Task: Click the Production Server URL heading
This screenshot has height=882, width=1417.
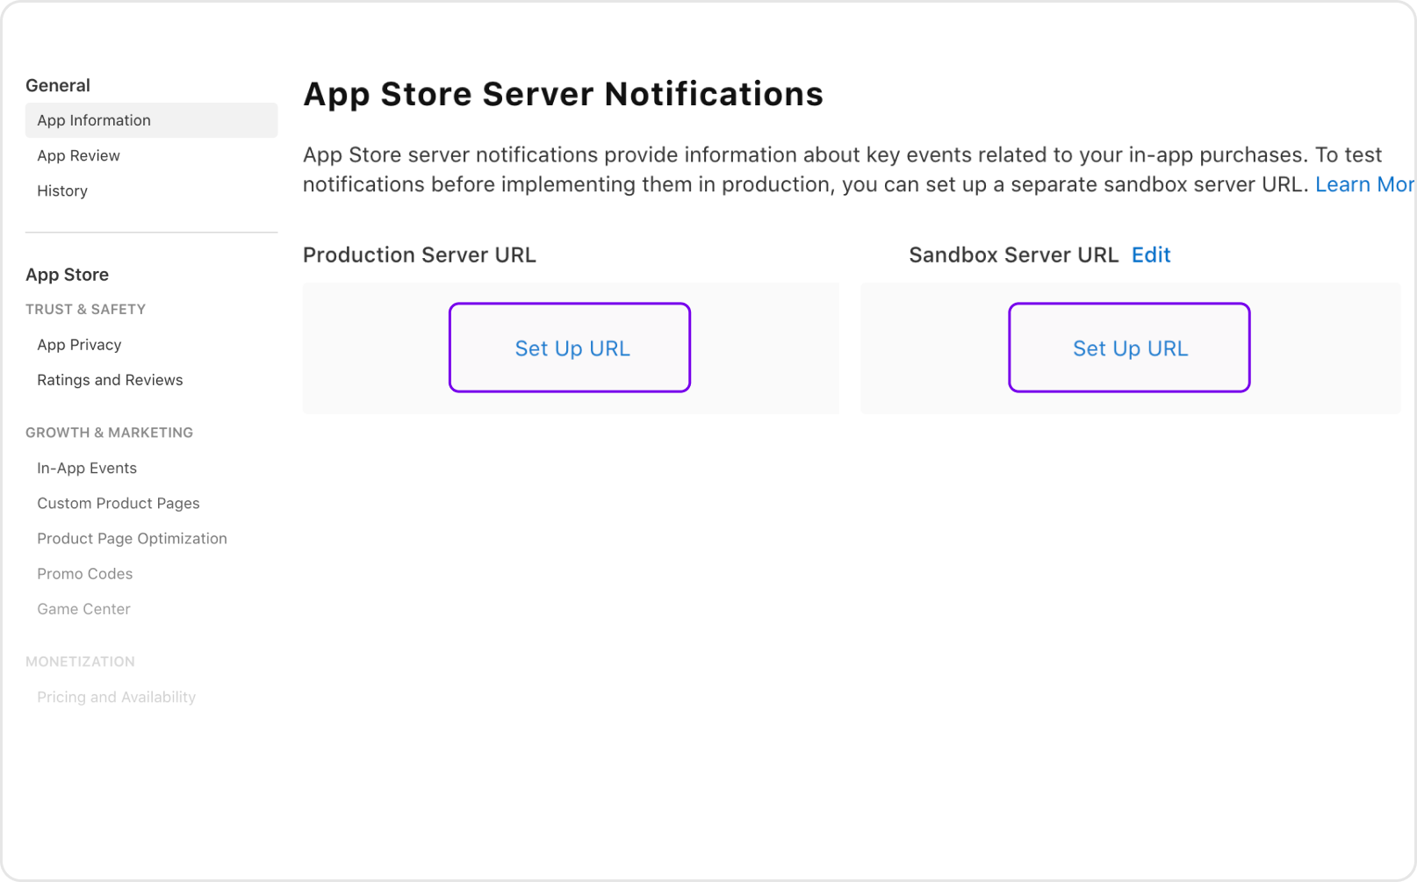Action: point(420,255)
